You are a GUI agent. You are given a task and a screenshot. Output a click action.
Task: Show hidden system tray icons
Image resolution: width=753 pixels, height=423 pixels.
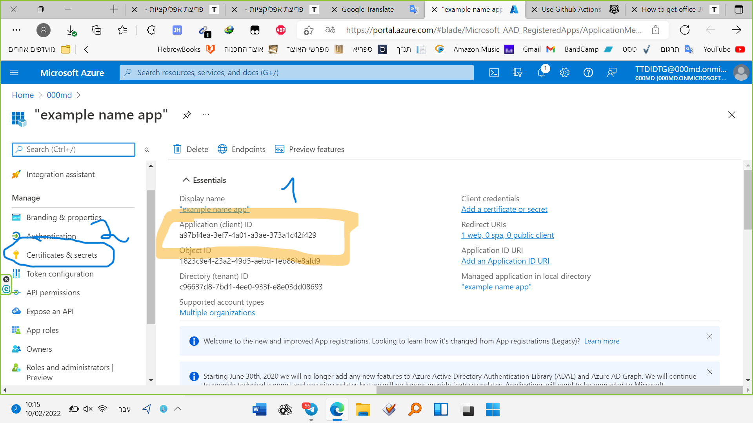178,409
